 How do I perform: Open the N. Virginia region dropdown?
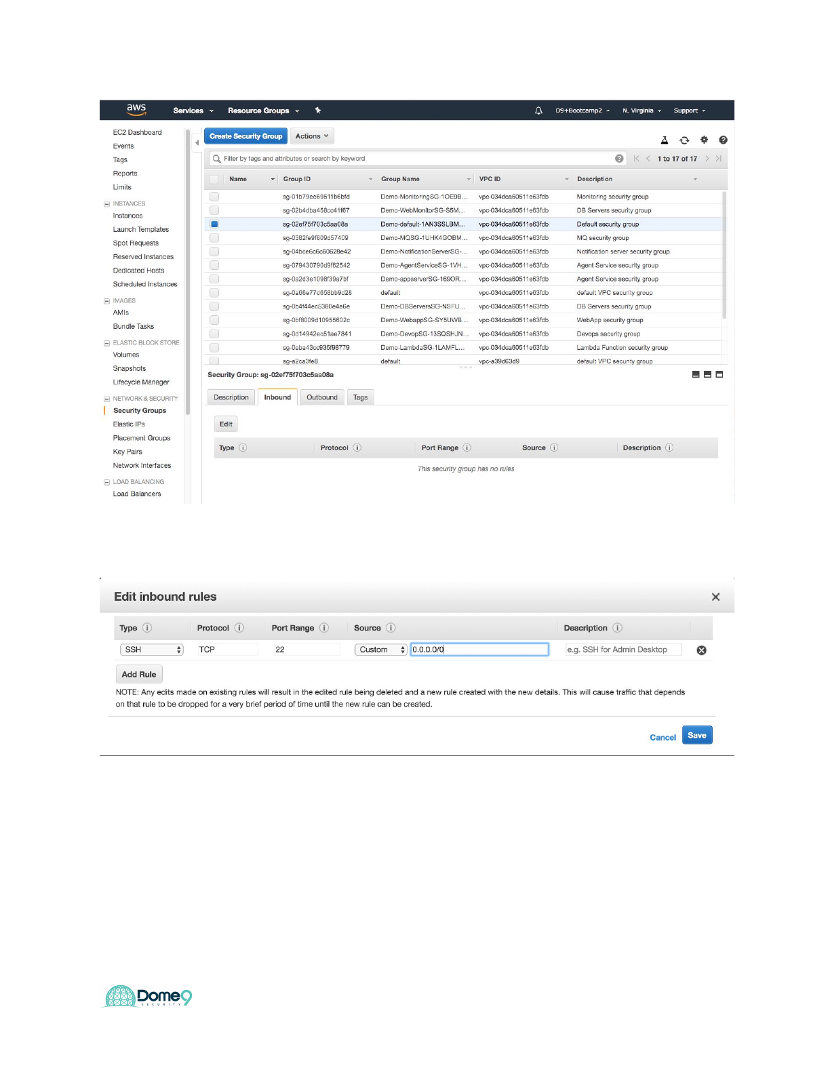641,111
